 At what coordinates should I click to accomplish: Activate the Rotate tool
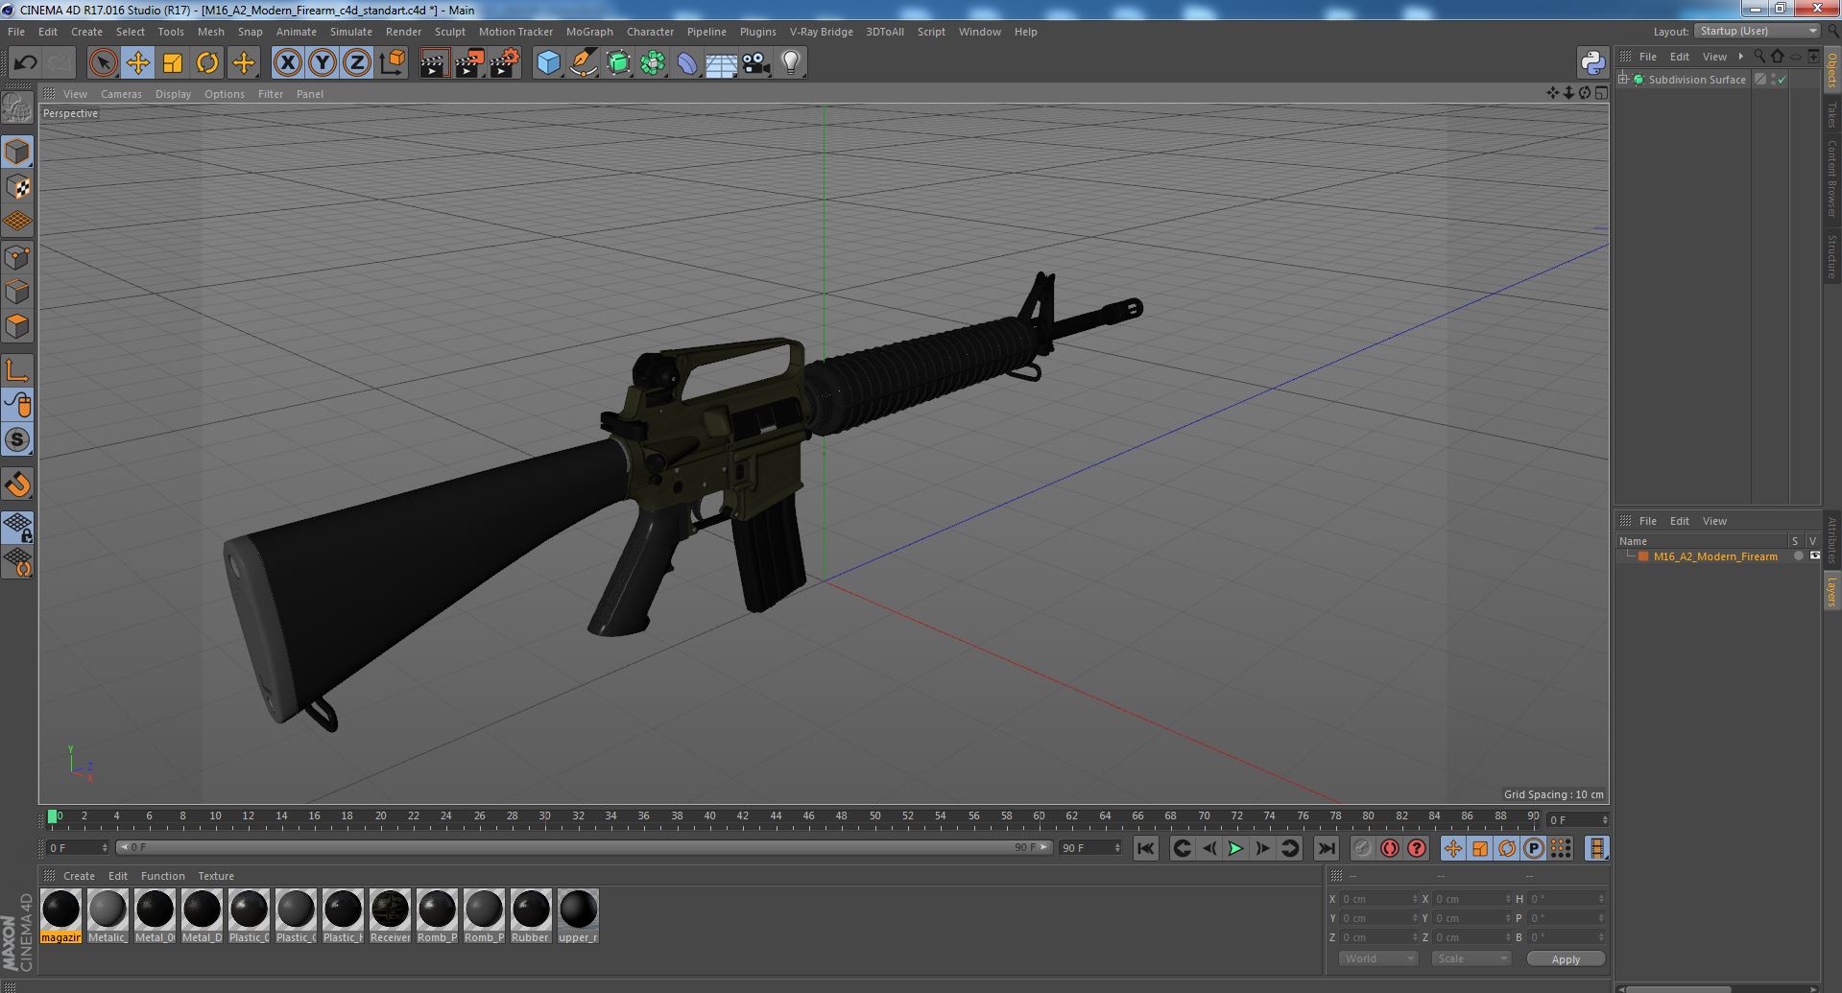click(207, 63)
